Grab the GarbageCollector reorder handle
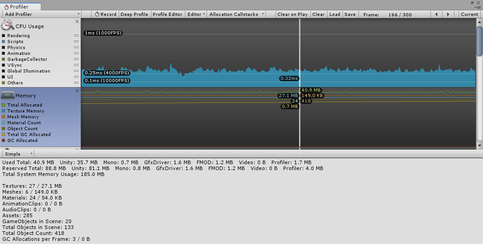Viewport: 483px width, 244px height. point(77,59)
